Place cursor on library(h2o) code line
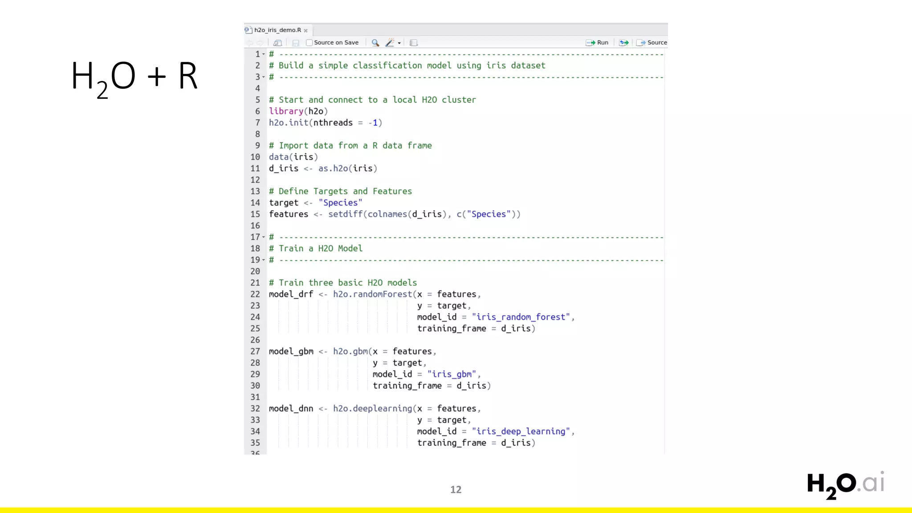This screenshot has width=912, height=513. coord(298,111)
